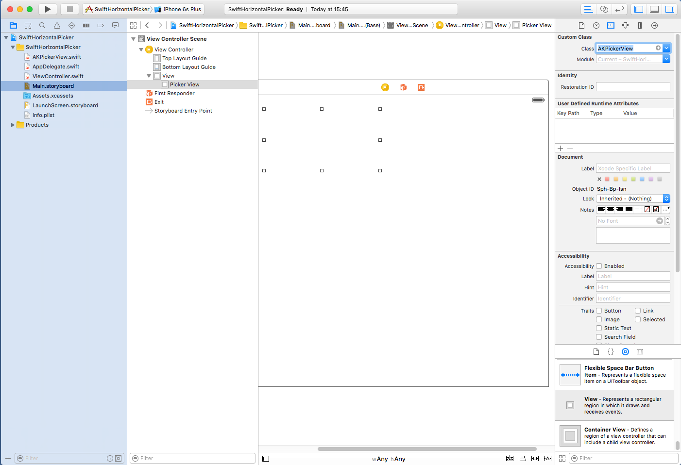Open the Identity inspector tab
Image resolution: width=681 pixels, height=465 pixels.
pos(611,25)
